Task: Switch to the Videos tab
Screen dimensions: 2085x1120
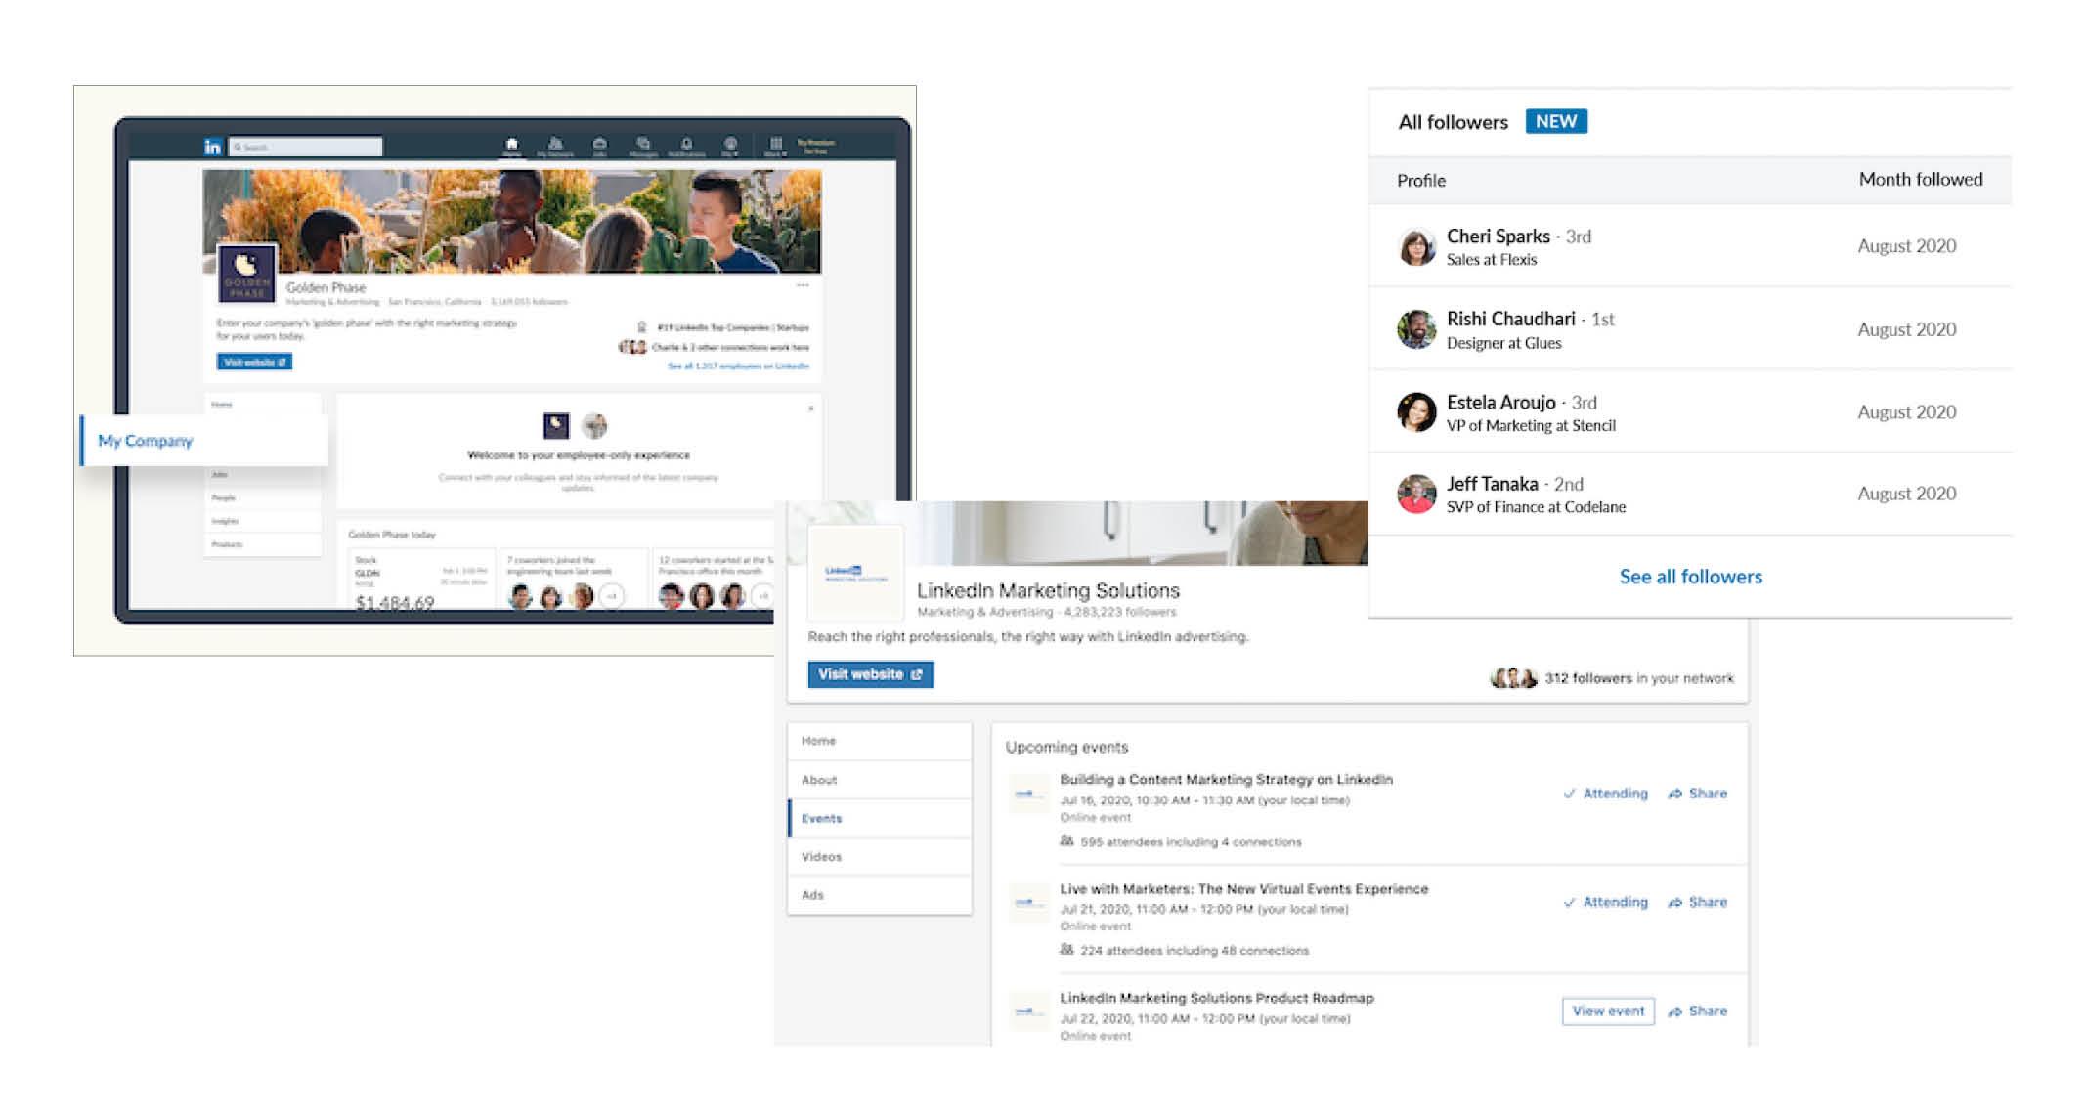Action: pos(821,857)
